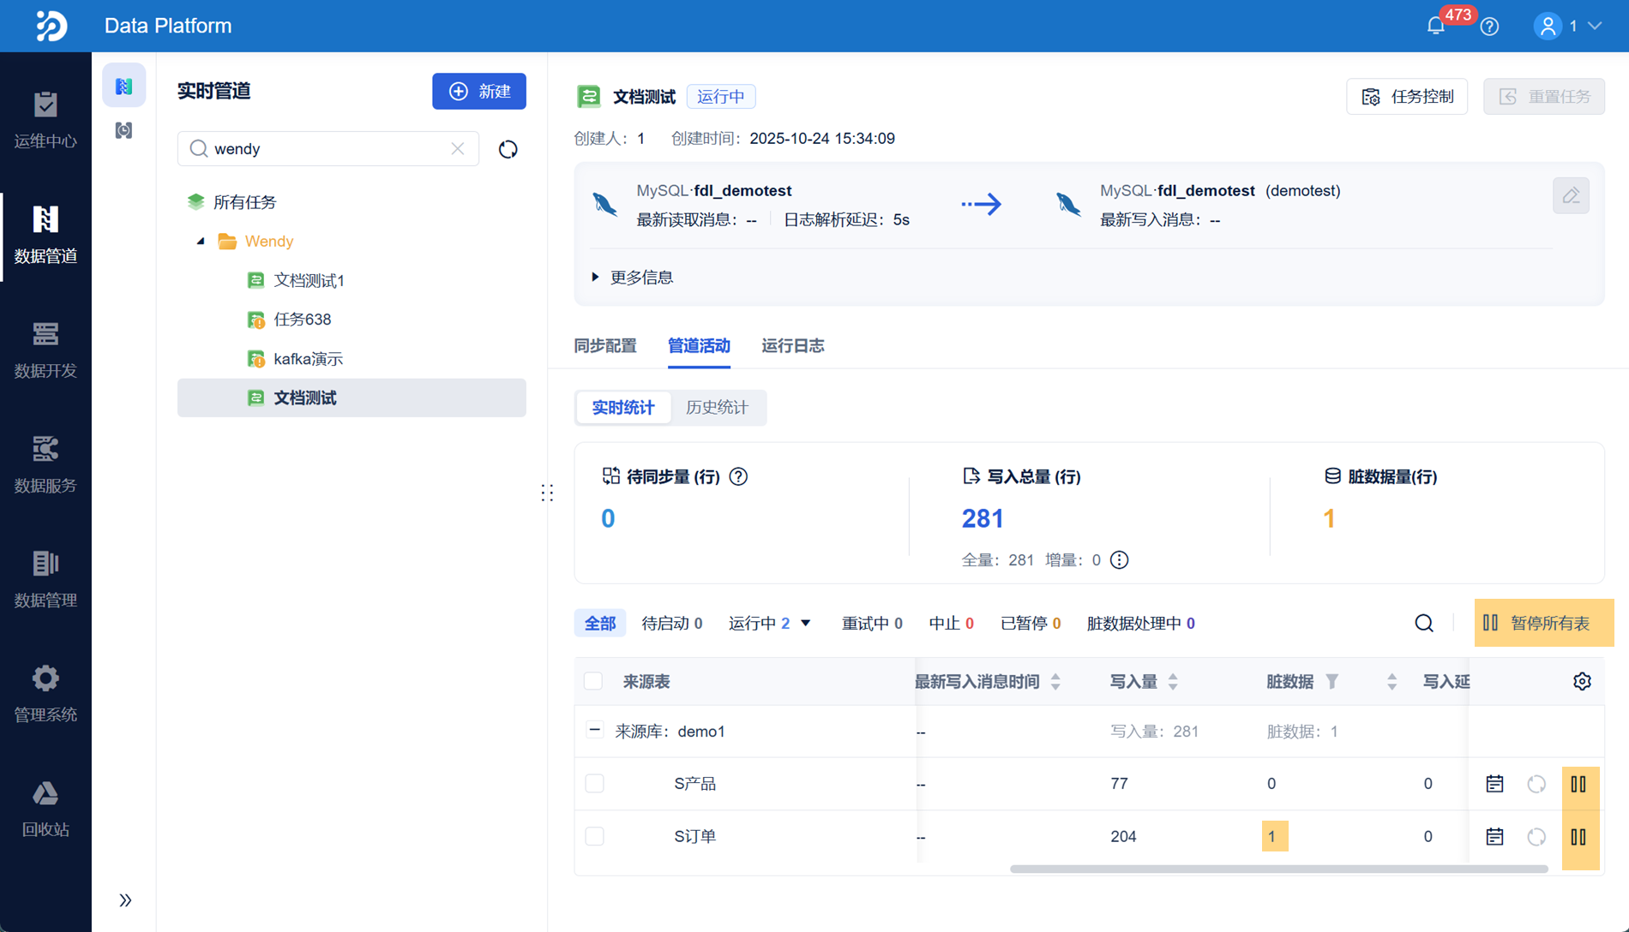Screen dimensions: 1629x932
Task: Click the horizontal table scrollbar
Action: [x=1279, y=869]
